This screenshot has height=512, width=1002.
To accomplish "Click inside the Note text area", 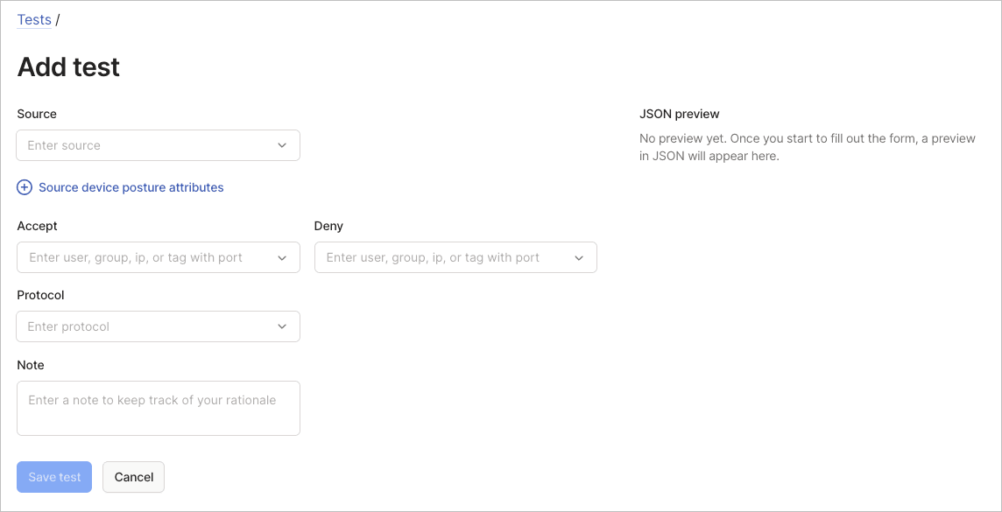I will pos(158,407).
